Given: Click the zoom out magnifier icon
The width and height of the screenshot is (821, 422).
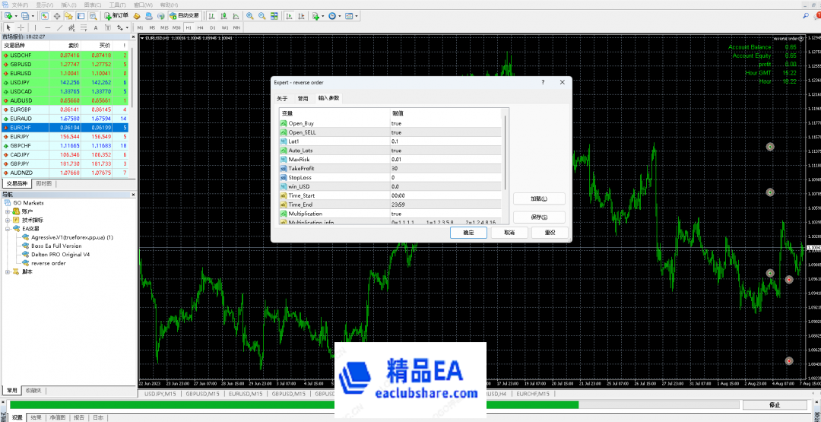Looking at the screenshot, I should coord(262,15).
